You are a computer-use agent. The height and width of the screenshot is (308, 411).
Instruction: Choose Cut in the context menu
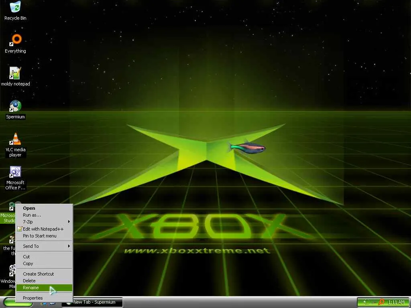point(44,257)
